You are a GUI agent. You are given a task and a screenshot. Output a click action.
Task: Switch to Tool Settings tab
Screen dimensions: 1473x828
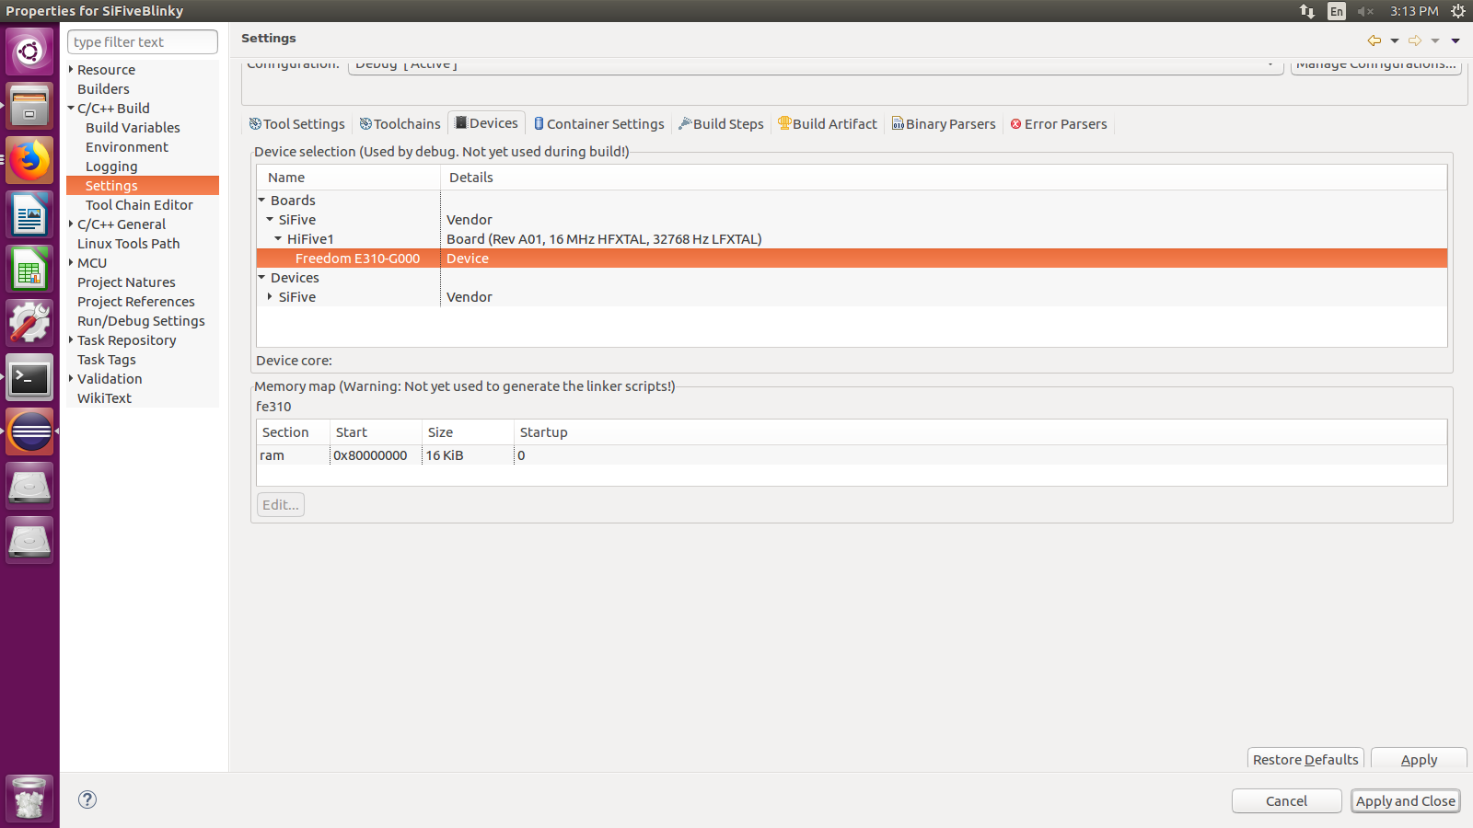click(296, 124)
